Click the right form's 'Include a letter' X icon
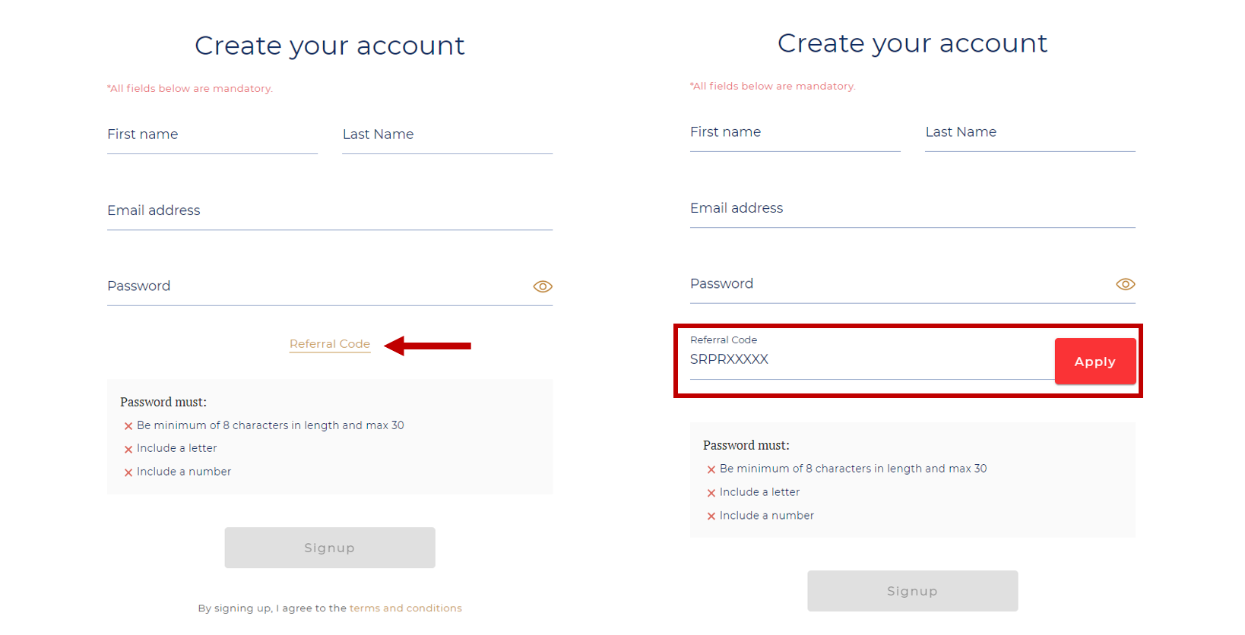Image resolution: width=1245 pixels, height=635 pixels. 711,492
